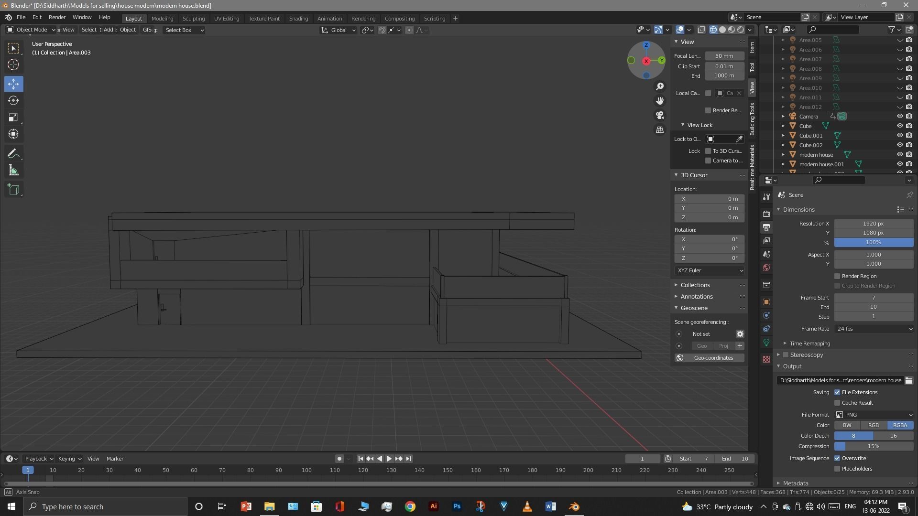Activate the Move tool

(13, 84)
